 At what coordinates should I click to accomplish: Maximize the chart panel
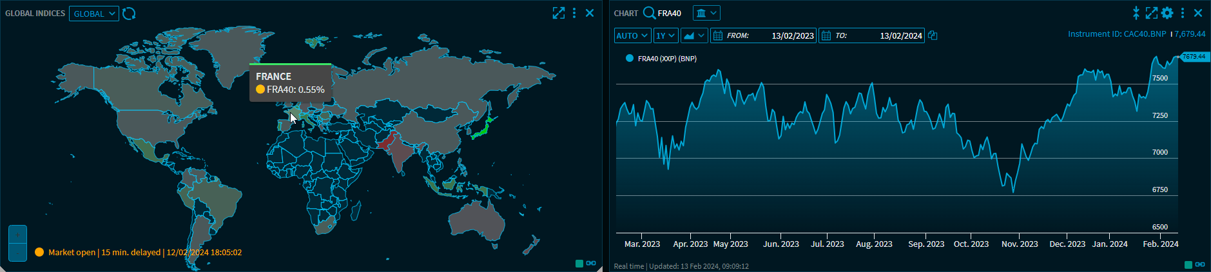click(x=1151, y=13)
